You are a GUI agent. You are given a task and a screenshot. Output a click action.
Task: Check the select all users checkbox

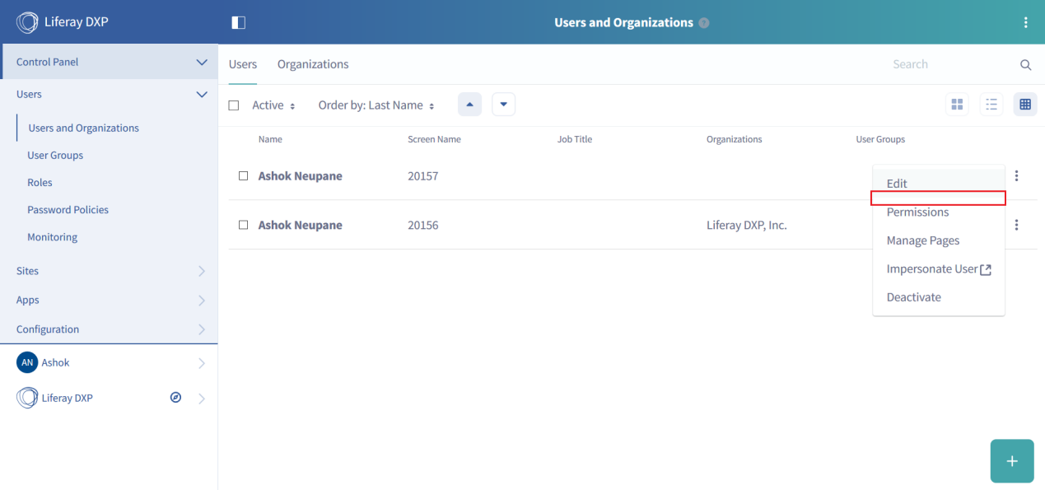click(234, 105)
